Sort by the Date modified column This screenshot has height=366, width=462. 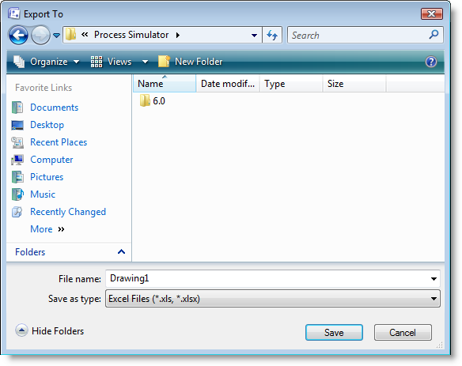point(228,84)
